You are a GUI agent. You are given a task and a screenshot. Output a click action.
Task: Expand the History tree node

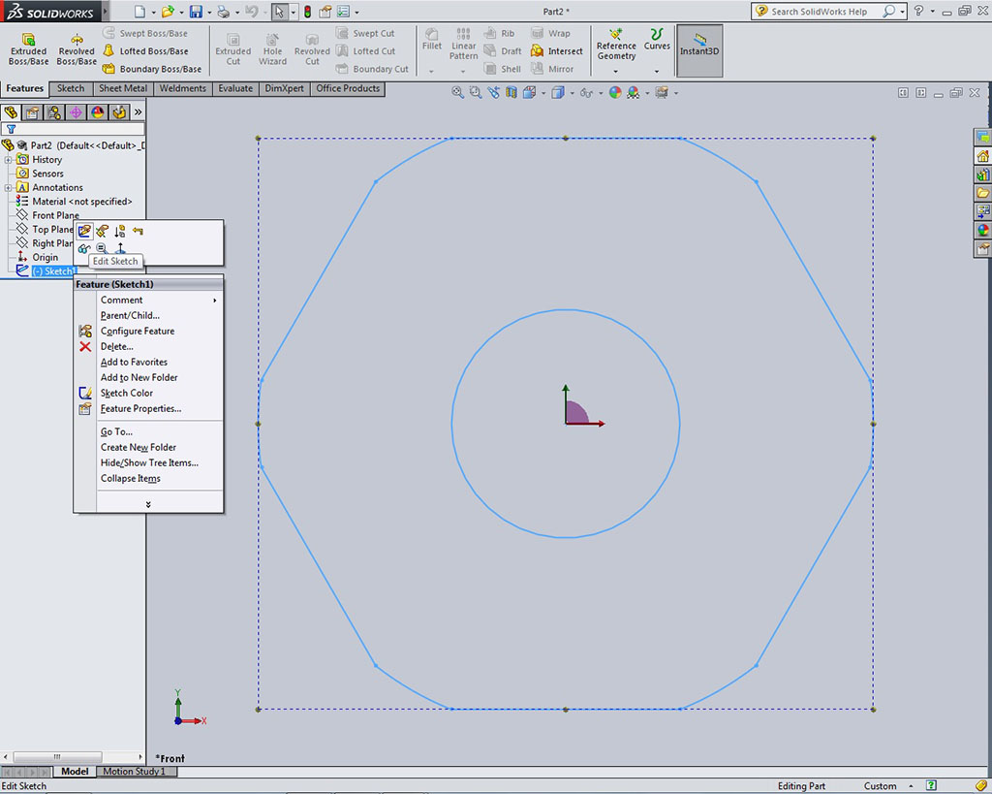8,160
